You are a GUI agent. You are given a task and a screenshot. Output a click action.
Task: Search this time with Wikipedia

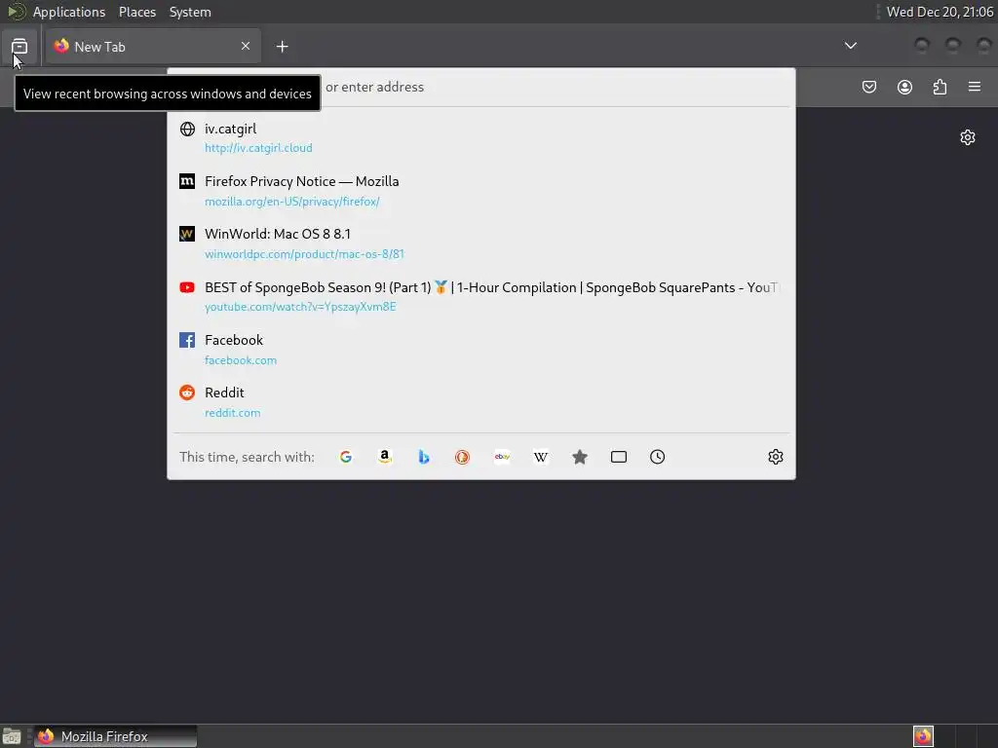pyautogui.click(x=540, y=457)
